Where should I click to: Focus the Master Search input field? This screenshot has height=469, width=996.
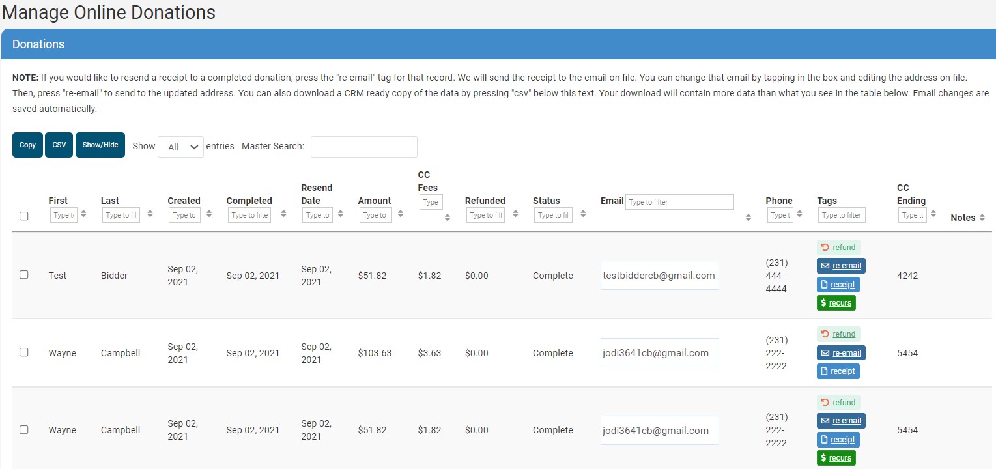click(363, 147)
